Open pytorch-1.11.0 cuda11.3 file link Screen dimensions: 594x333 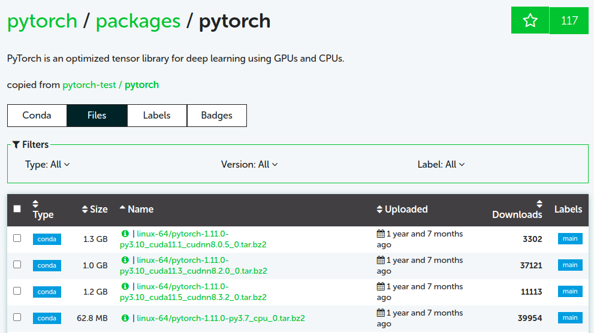pyautogui.click(x=194, y=266)
